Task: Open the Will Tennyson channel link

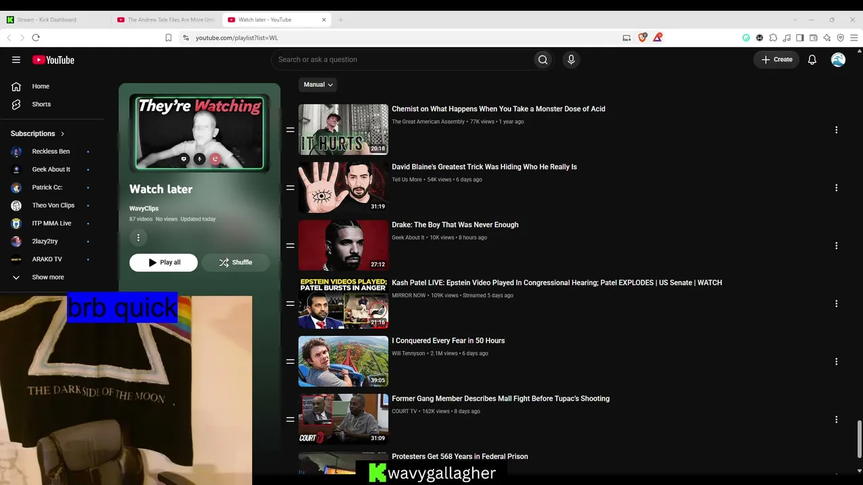Action: 409,354
